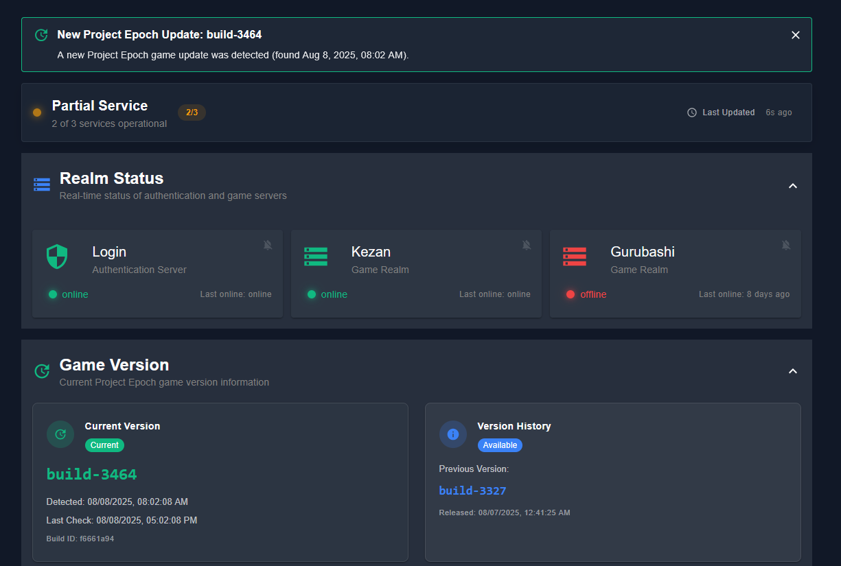
Task: Toggle notifications bell for Gurubashi realm
Action: click(x=786, y=245)
